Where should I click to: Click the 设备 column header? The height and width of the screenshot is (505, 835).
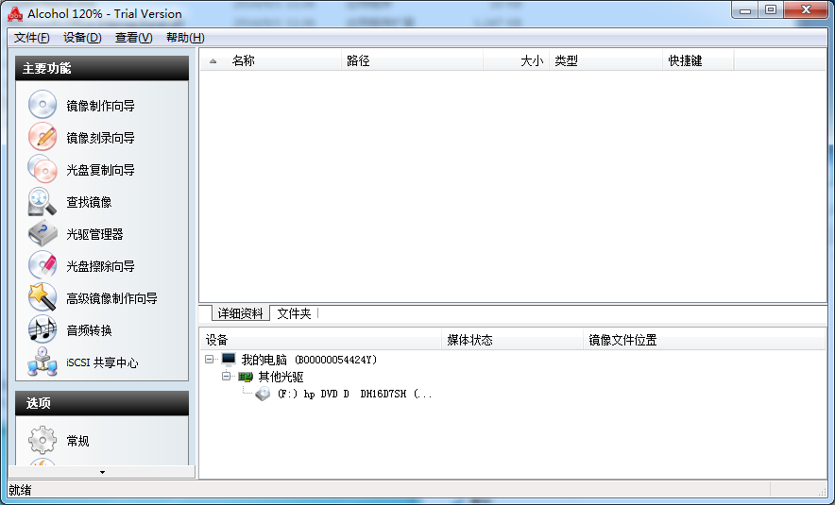[321, 340]
